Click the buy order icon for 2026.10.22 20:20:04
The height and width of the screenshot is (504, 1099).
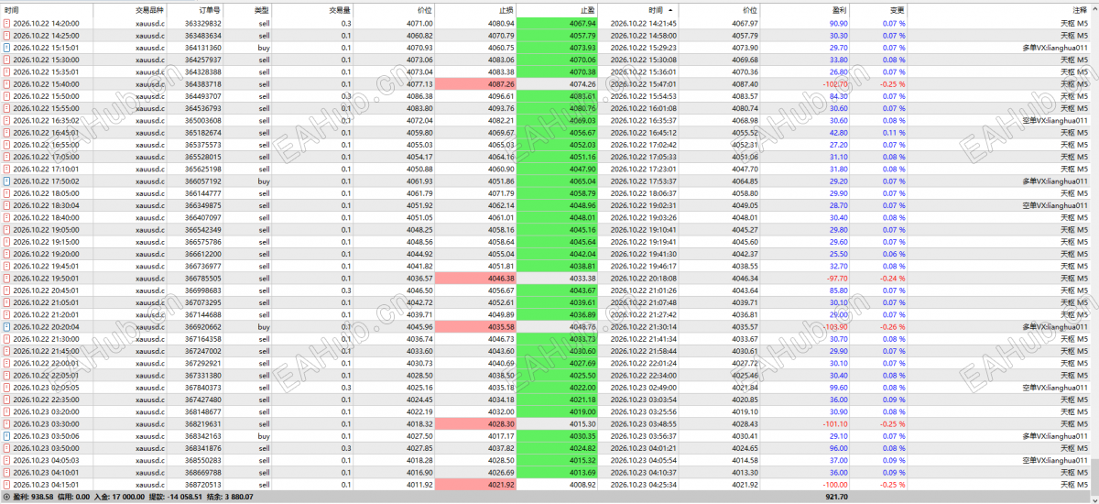coord(7,326)
